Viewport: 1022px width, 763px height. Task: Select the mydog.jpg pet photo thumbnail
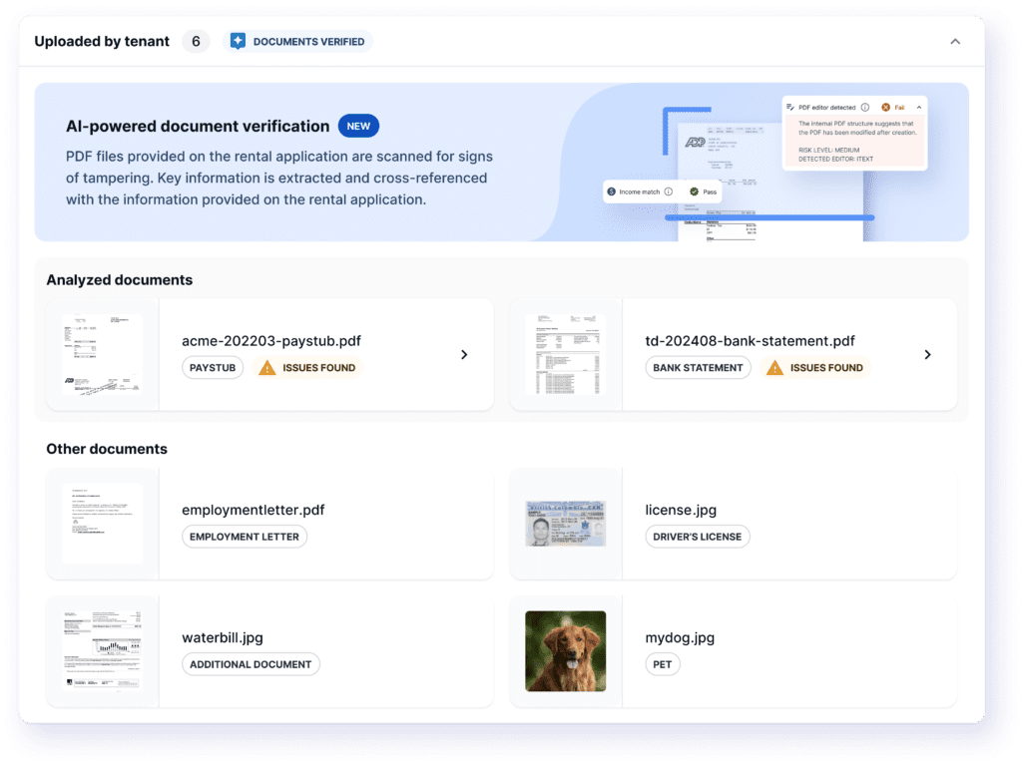pos(565,651)
